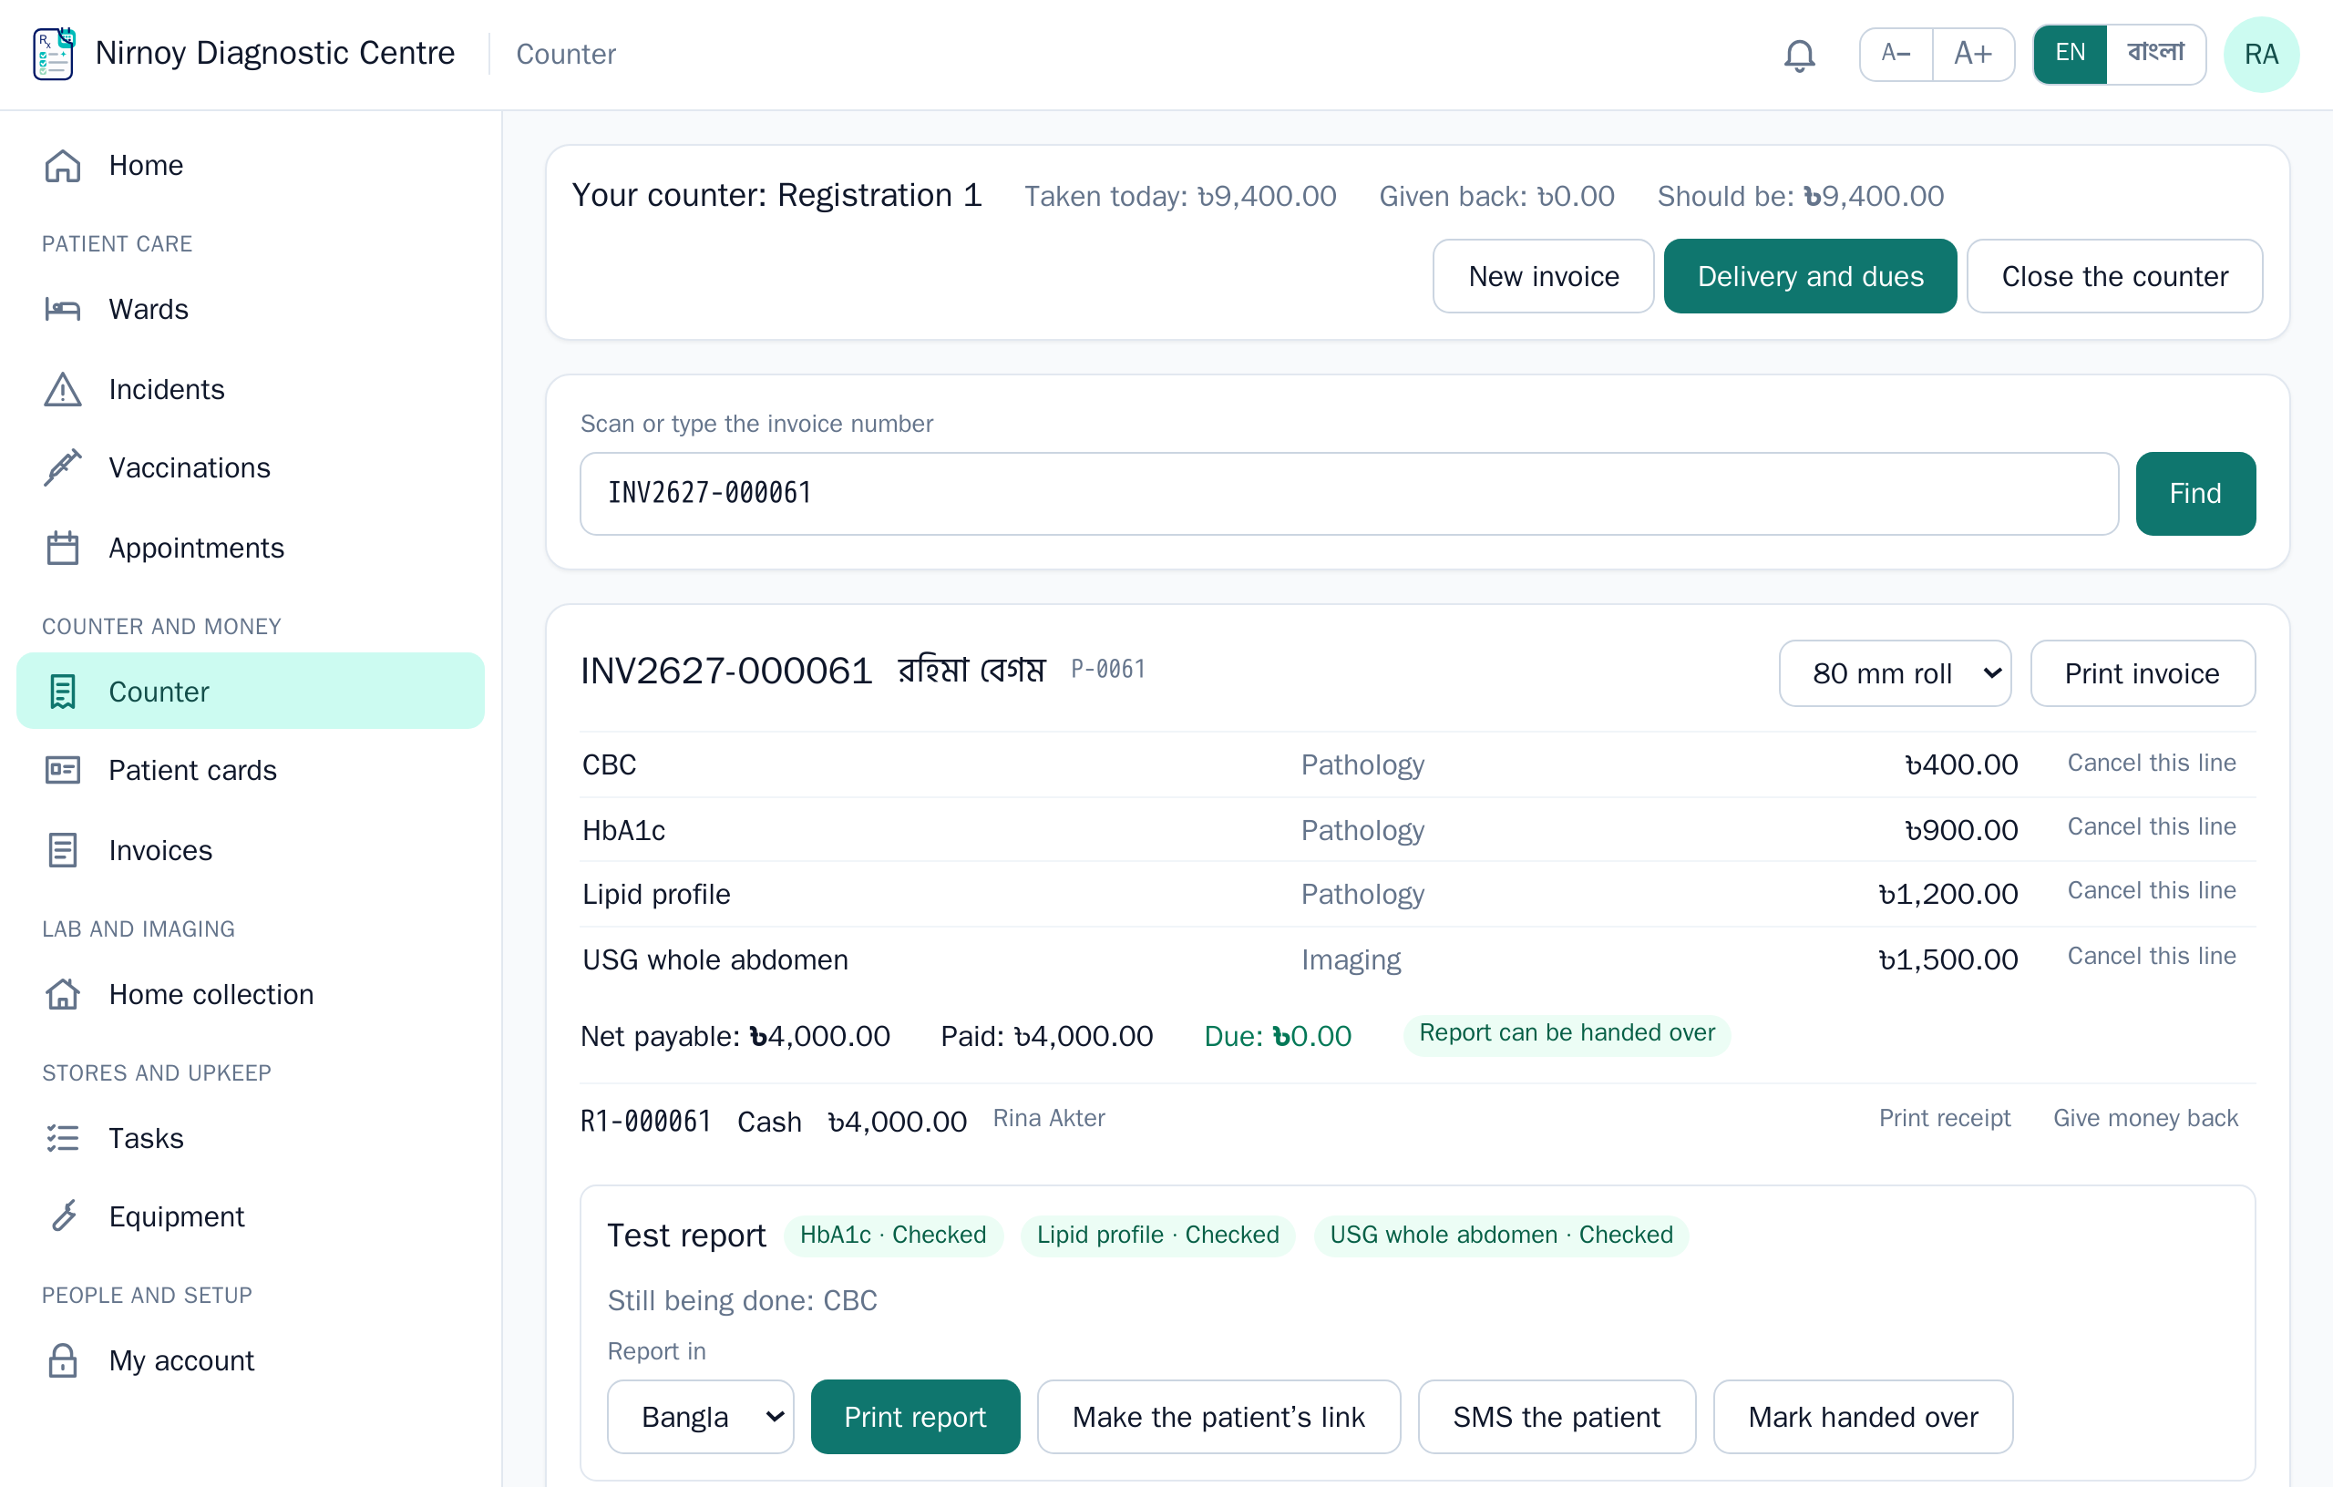
Task: Click the Tasks checklist icon
Action: pyautogui.click(x=63, y=1137)
